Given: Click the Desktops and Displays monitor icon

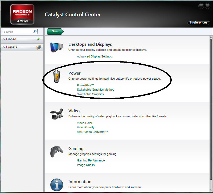Looking at the screenshot, I should 57,48.
